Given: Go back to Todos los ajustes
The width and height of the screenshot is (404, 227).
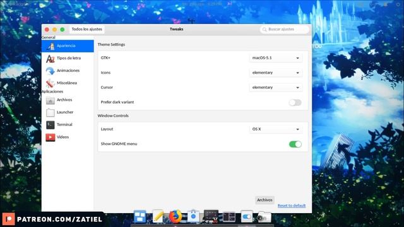Looking at the screenshot, I should click(x=87, y=30).
